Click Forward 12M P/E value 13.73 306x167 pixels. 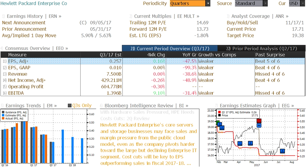pos(202,29)
